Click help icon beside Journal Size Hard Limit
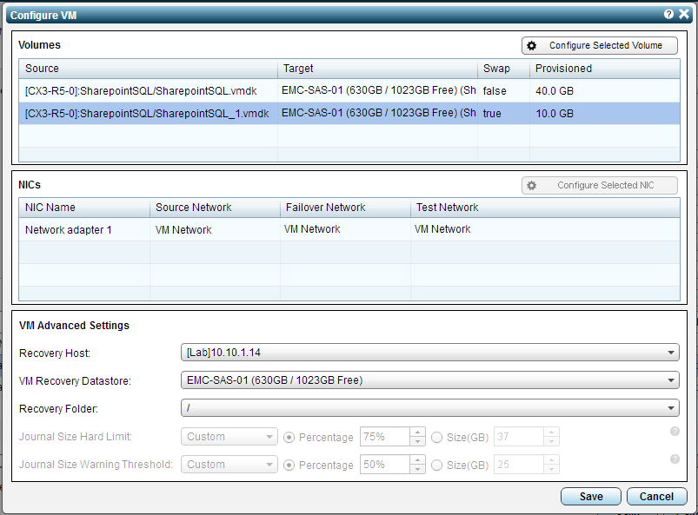Screen dimensions: 698x515 tap(675, 432)
